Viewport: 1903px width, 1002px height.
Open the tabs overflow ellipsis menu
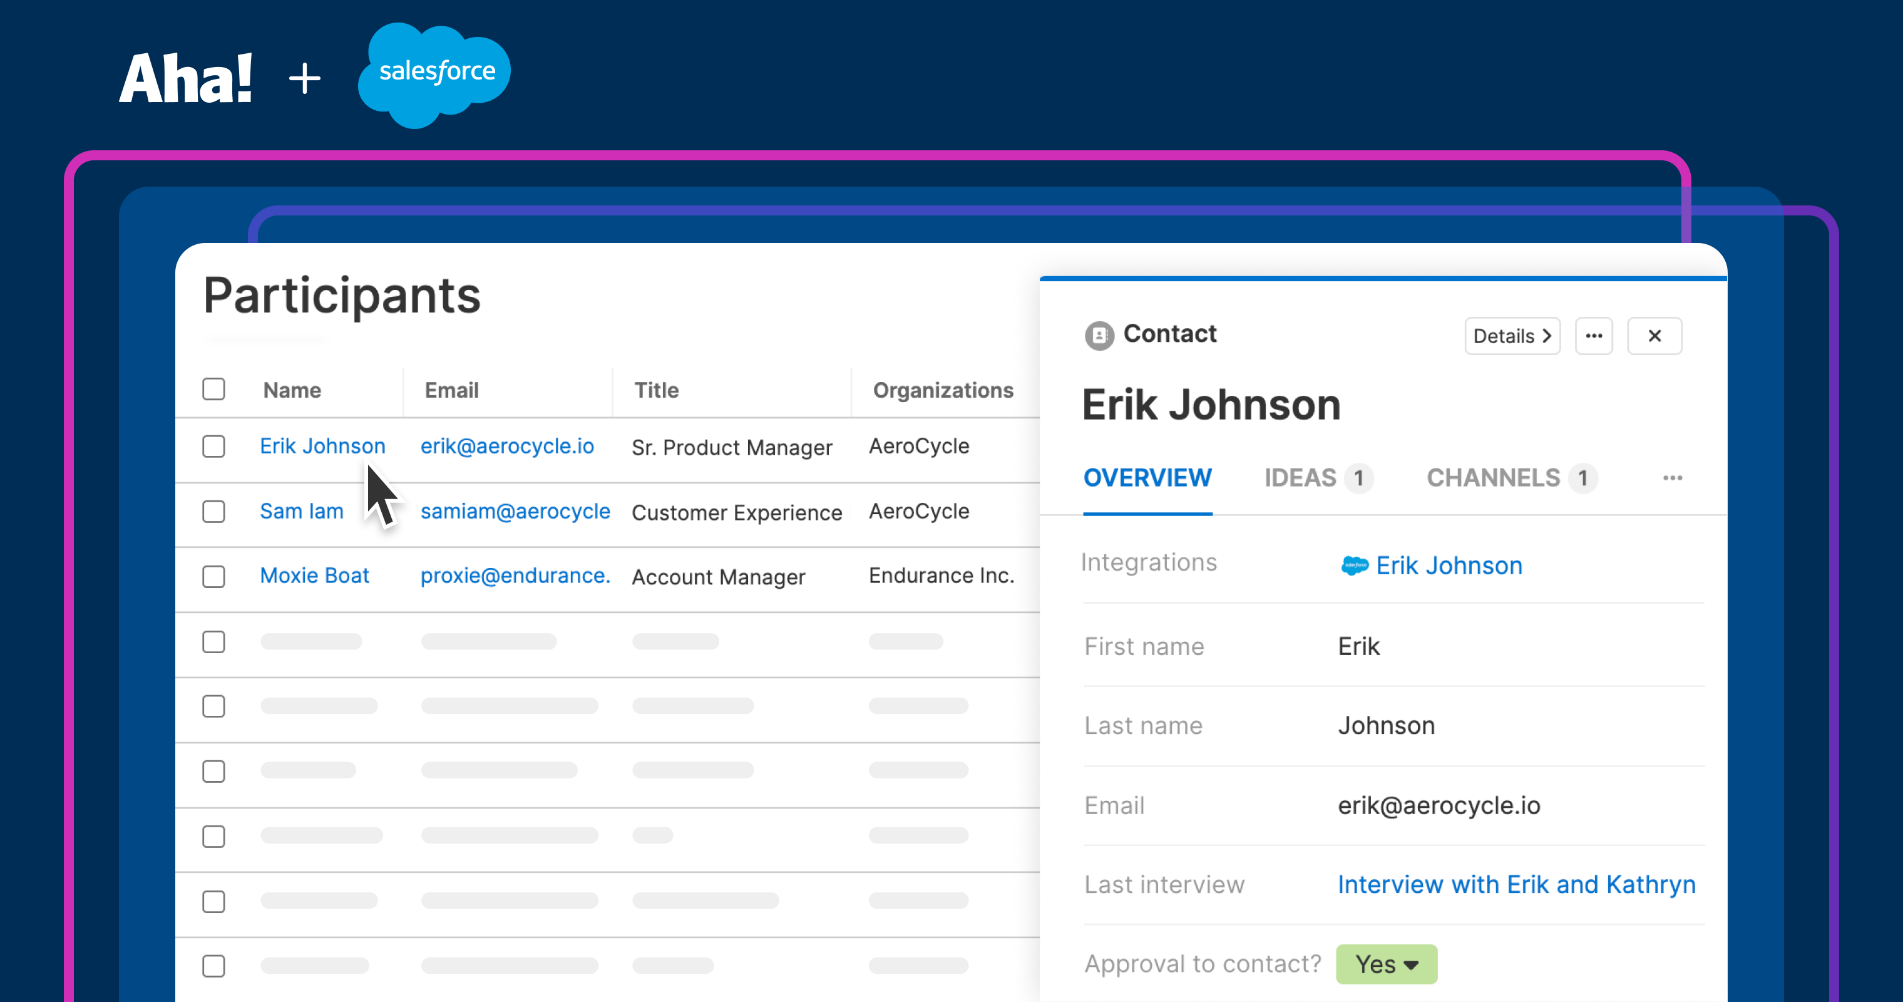[x=1672, y=478]
